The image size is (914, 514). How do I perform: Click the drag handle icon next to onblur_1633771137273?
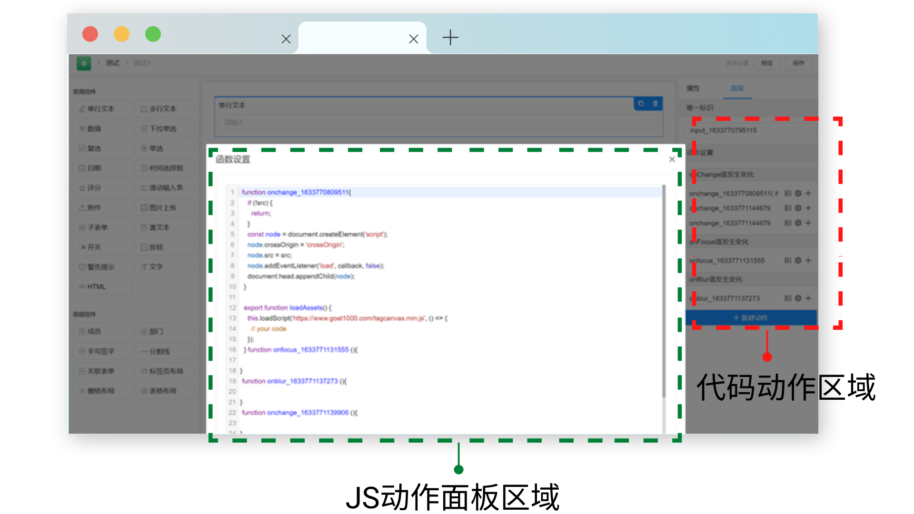click(x=788, y=298)
